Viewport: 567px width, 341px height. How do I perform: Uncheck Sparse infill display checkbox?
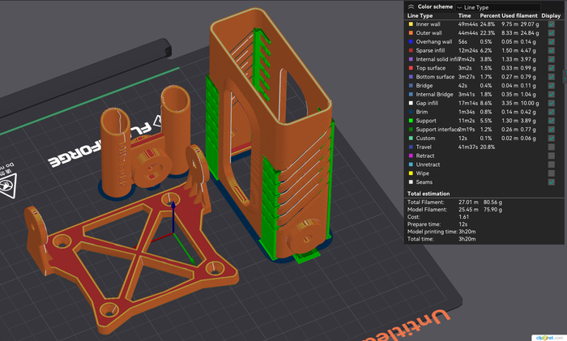click(551, 51)
